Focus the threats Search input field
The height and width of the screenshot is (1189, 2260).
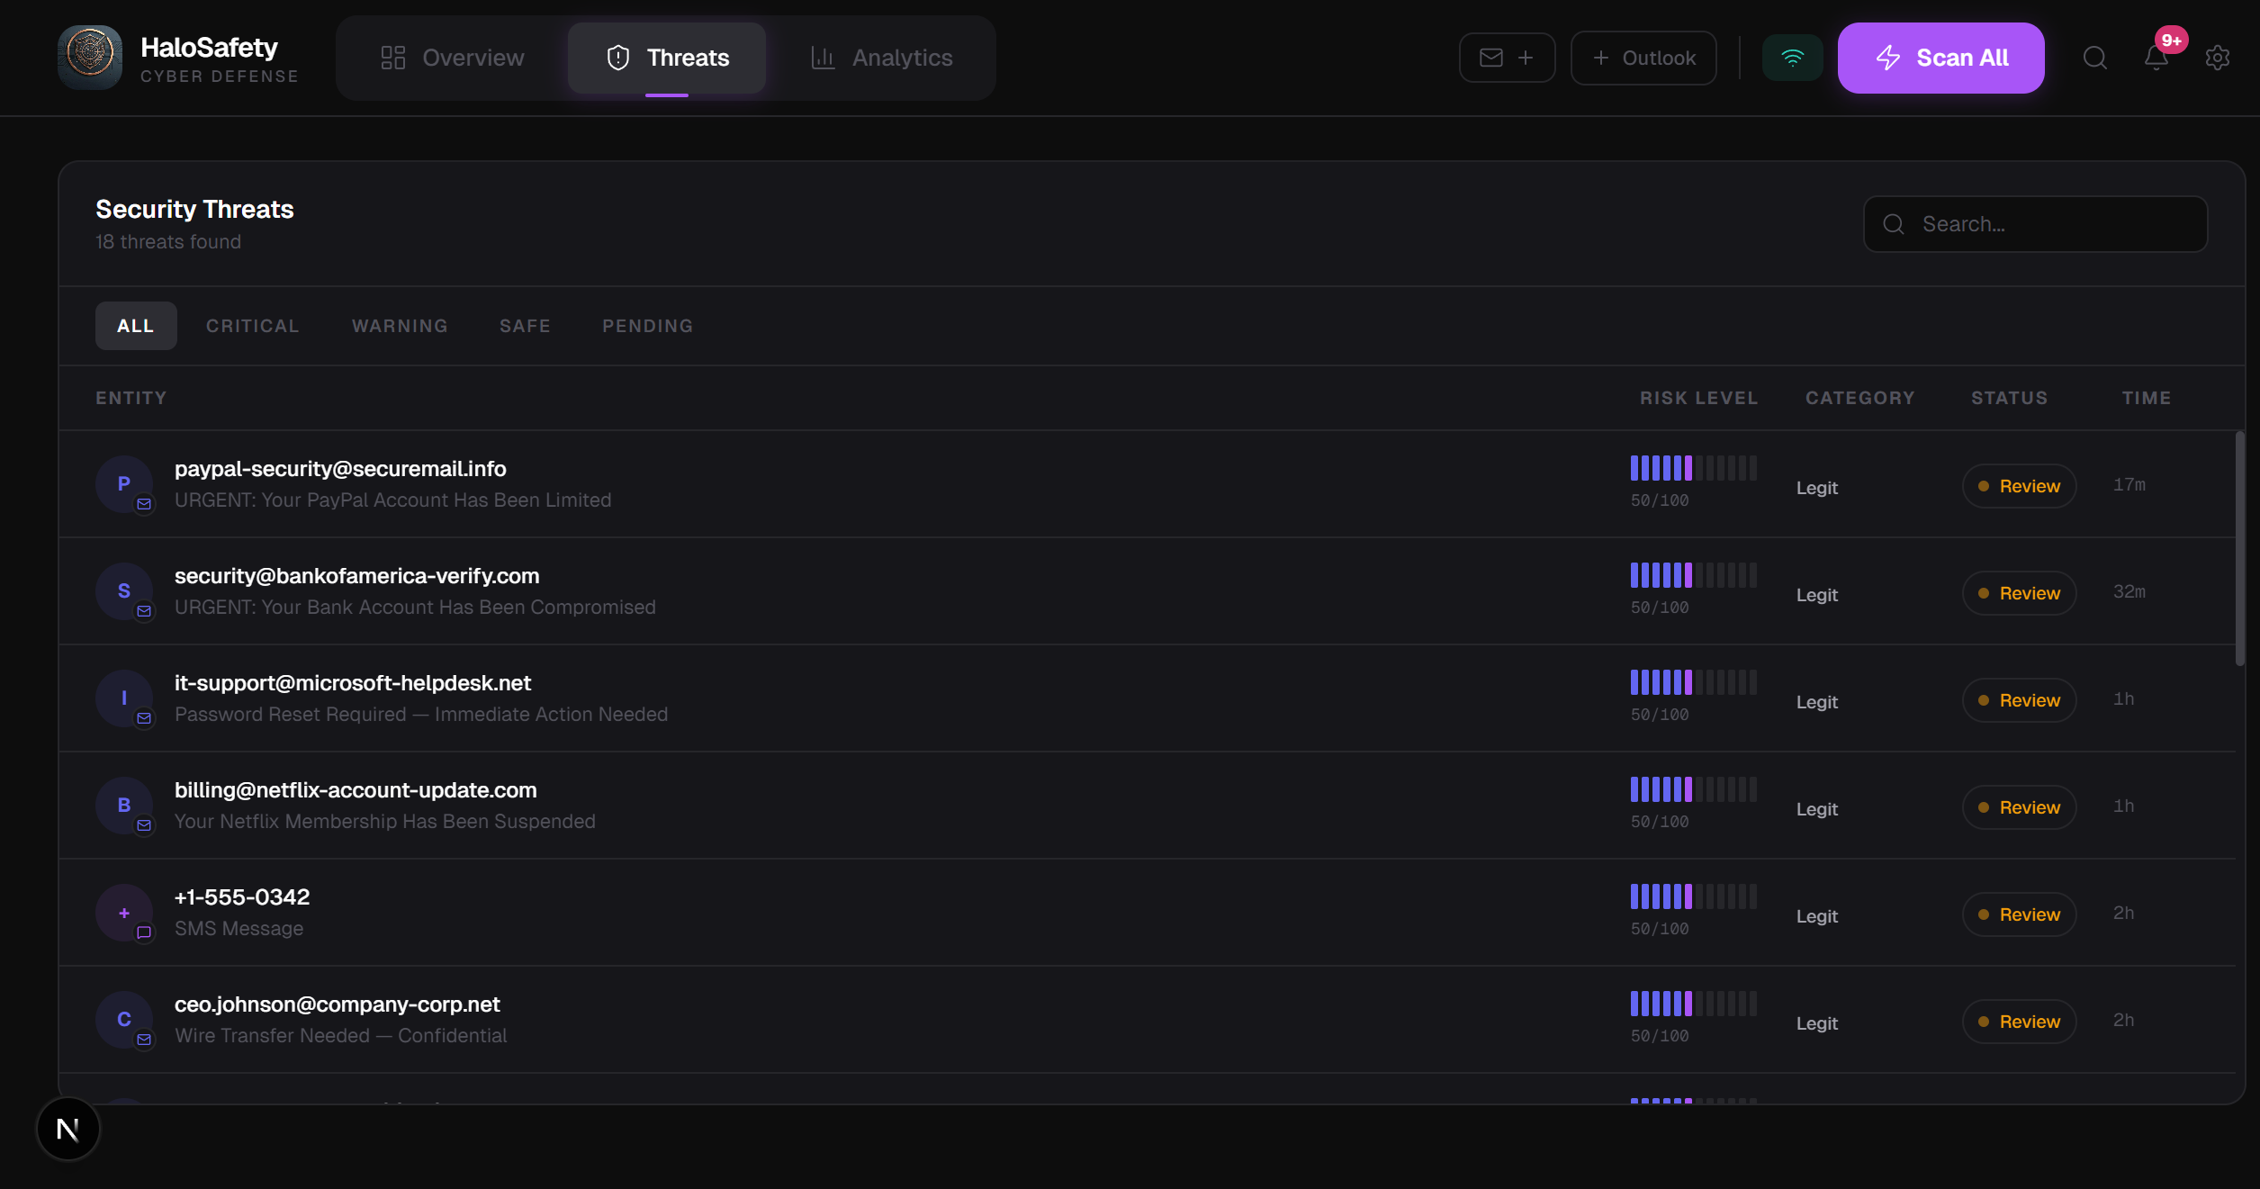point(2052,224)
